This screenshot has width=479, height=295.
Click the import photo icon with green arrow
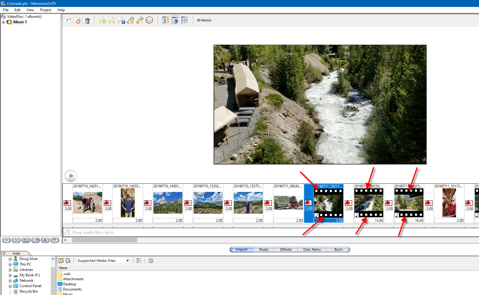pos(102,20)
